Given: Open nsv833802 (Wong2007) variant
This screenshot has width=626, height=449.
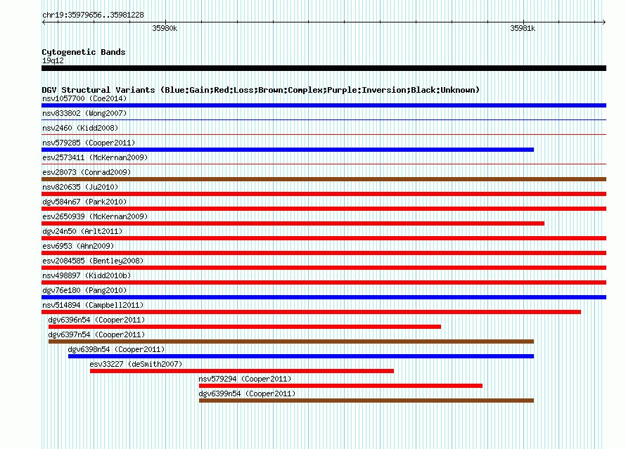Looking at the screenshot, I should pyautogui.click(x=84, y=113).
